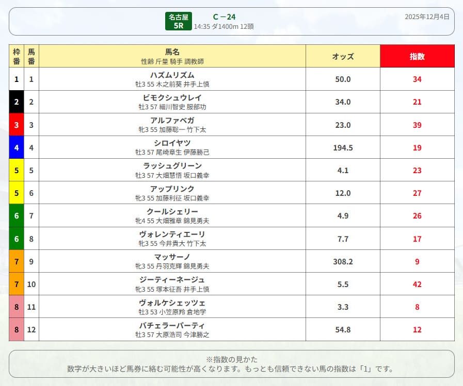Click horse name マッサーノ

click(x=172, y=257)
